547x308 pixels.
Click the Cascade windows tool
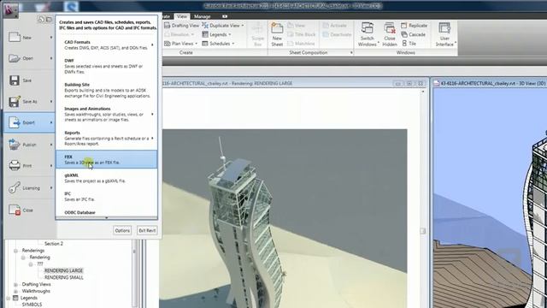coord(414,34)
